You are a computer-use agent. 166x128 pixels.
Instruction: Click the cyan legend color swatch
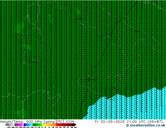tap(32, 125)
